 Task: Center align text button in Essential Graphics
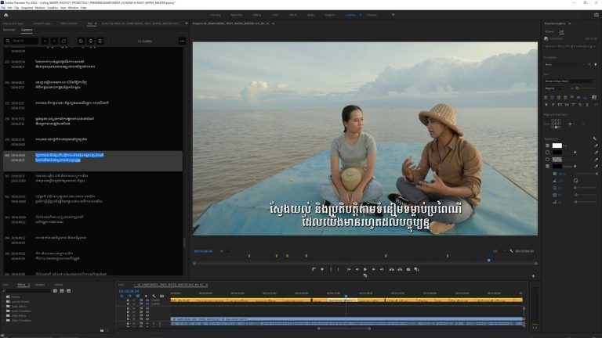click(552, 97)
